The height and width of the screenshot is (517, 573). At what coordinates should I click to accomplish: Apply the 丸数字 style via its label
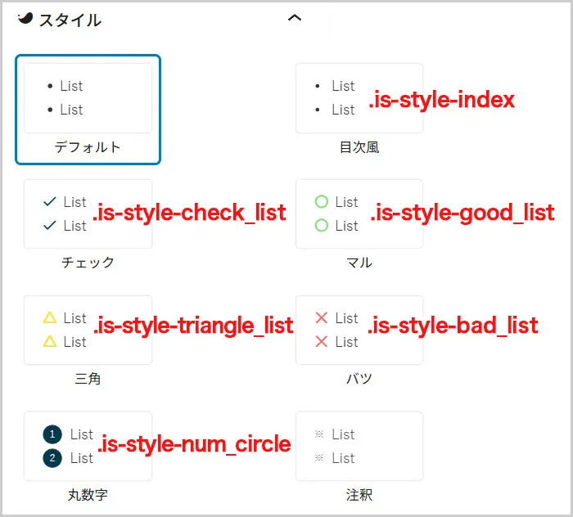(x=88, y=495)
